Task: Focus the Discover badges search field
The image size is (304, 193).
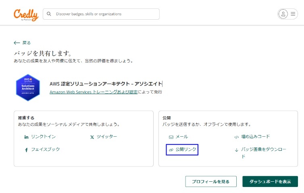Action: (x=101, y=14)
